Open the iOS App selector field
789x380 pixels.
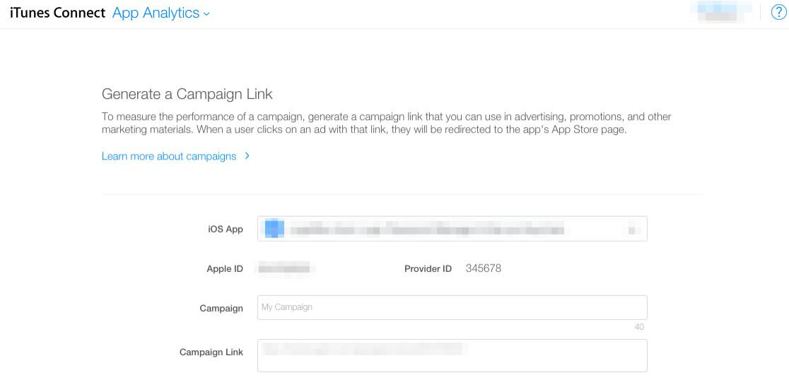(452, 229)
